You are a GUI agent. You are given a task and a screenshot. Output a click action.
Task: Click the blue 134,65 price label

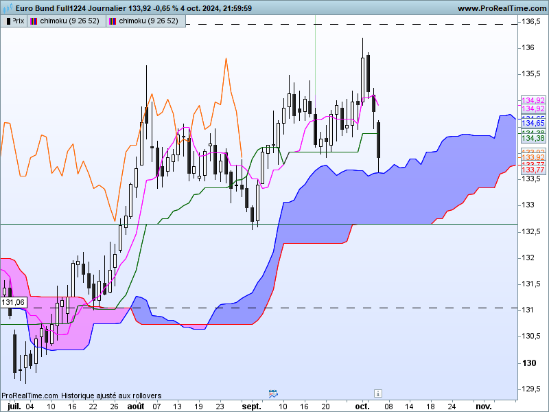point(533,123)
